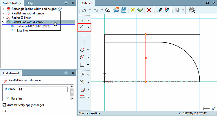The width and height of the screenshot is (217, 116).
Task: Select the Point tool icon
Action: click(82, 20)
